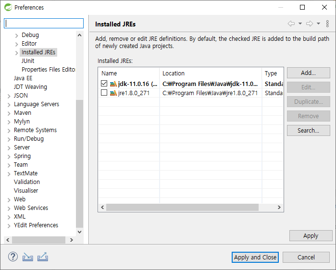Select Java EE in the tree
The height and width of the screenshot is (270, 336).
click(x=23, y=78)
